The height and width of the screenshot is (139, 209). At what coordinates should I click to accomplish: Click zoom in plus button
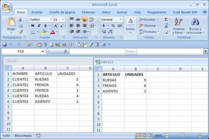click(200, 136)
